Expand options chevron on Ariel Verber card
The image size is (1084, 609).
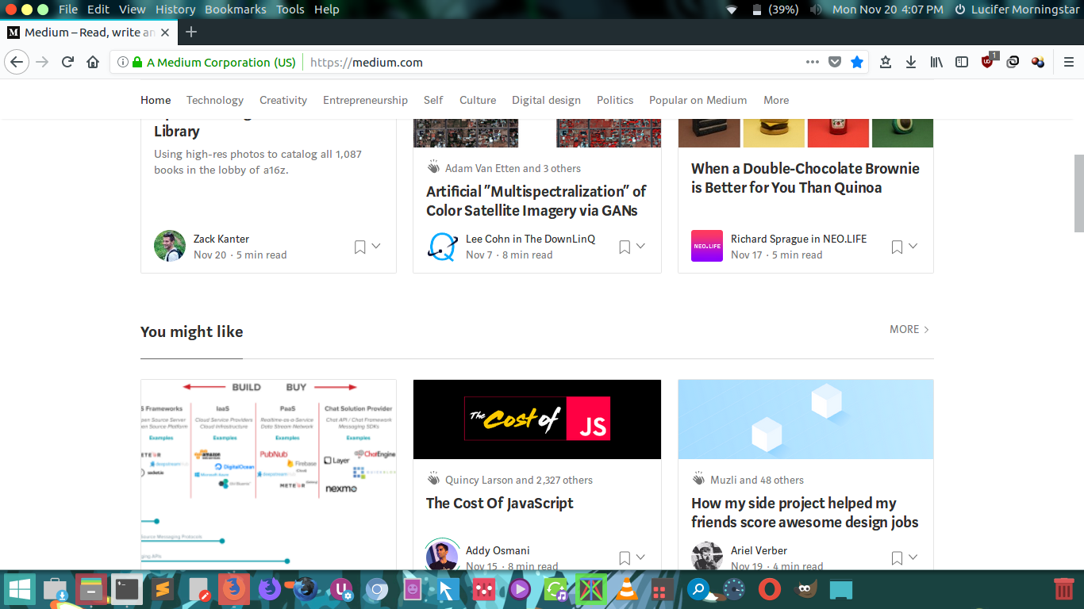913,557
